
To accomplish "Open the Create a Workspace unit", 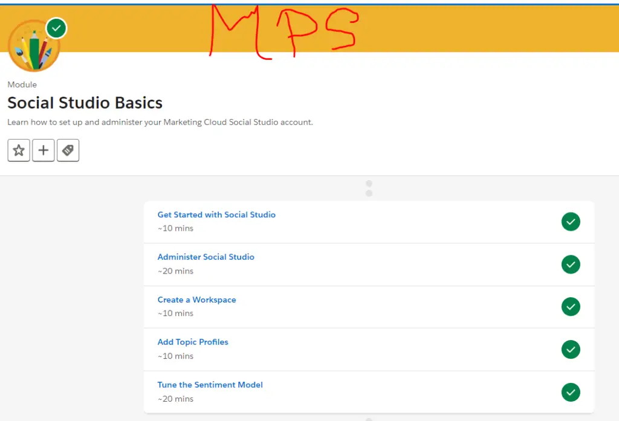I will pos(196,300).
